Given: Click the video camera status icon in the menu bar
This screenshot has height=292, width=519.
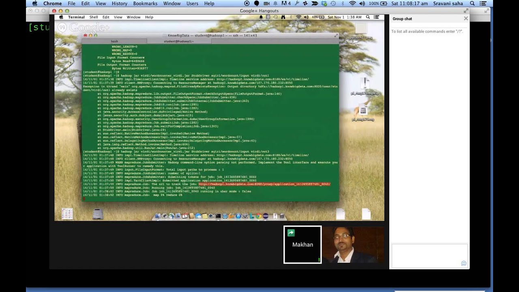Looking at the screenshot, I should click(x=267, y=3).
